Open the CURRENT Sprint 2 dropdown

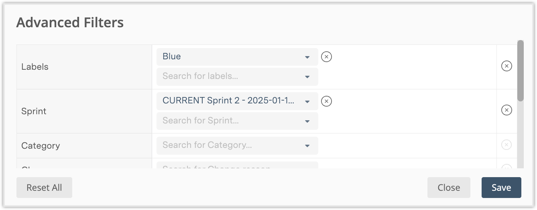coord(307,101)
